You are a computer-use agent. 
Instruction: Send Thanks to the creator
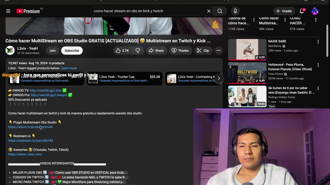click(180, 51)
